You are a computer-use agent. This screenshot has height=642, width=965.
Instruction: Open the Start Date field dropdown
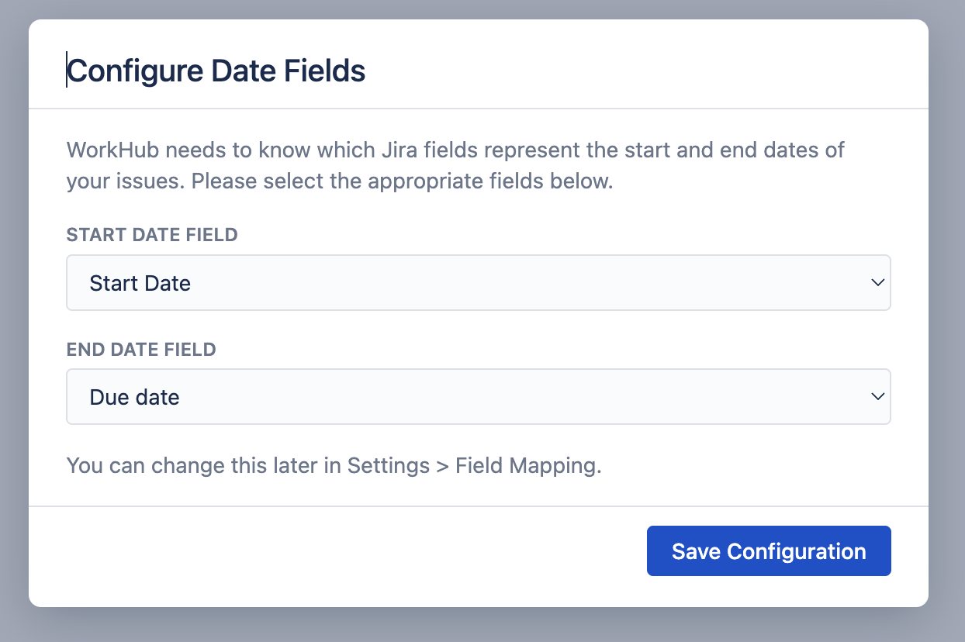click(478, 282)
